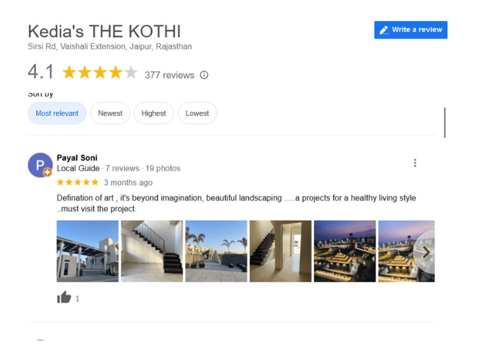The height and width of the screenshot is (347, 477).
Task: Like the review with thumbs-up icon
Action: click(x=64, y=297)
